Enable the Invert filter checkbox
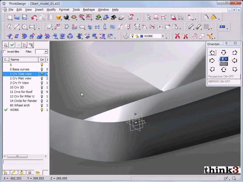The image size is (243, 182). [x=5, y=52]
